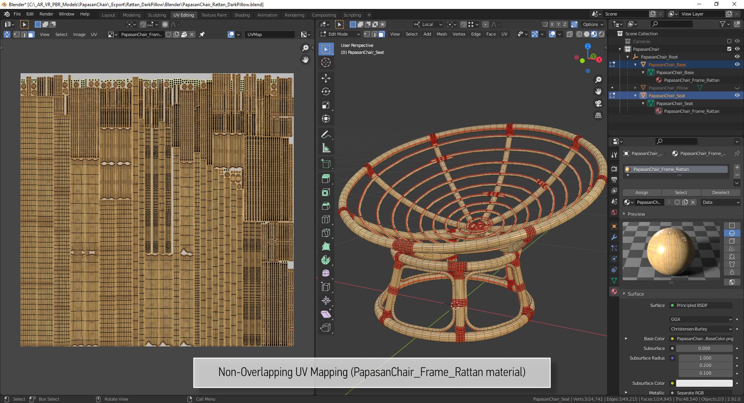
Task: Adjust Subsurface value slider
Action: point(704,348)
